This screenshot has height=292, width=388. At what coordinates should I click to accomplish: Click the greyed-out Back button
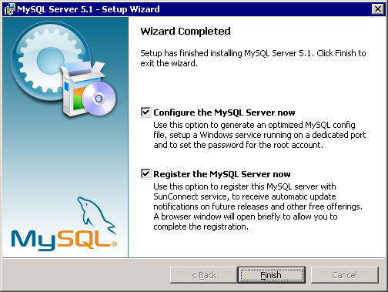pos(204,275)
